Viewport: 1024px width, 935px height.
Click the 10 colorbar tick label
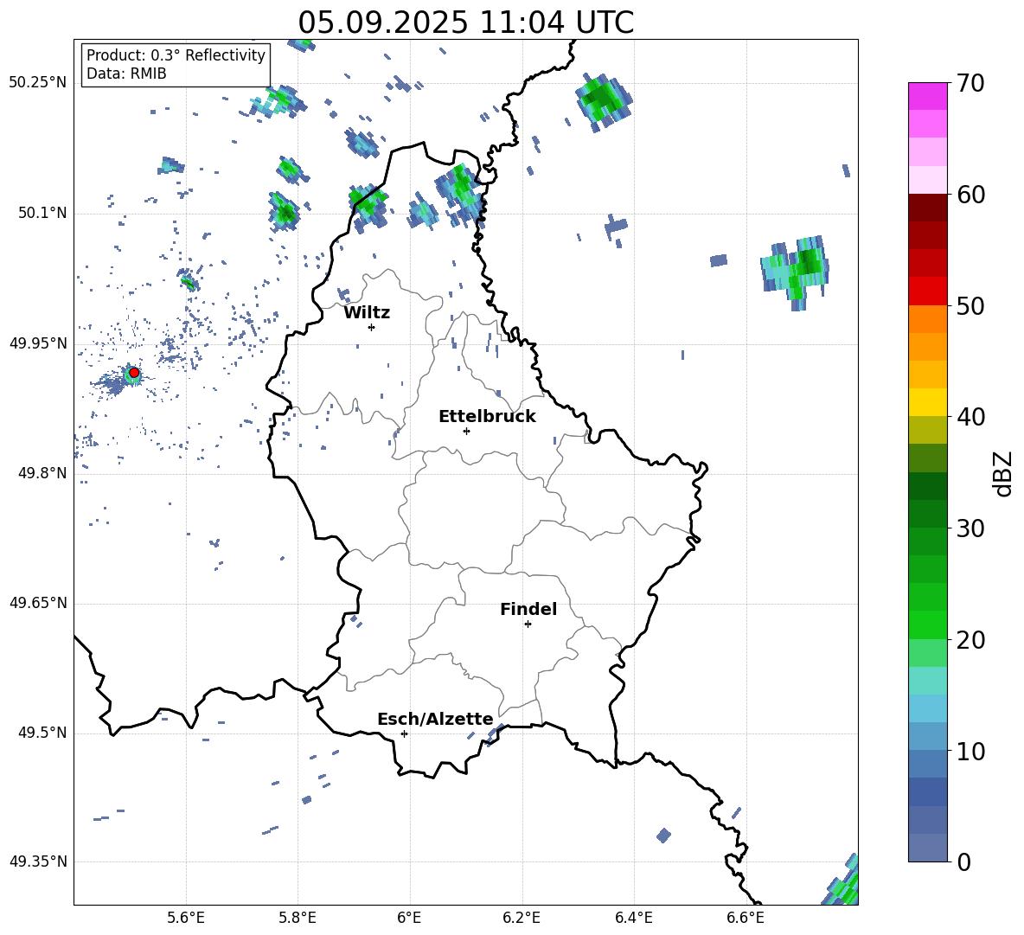click(x=970, y=751)
